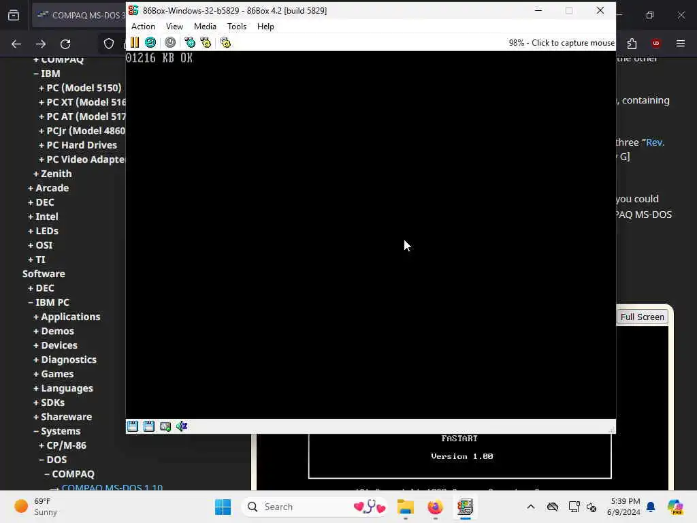Click the second floppy drive status icon
The width and height of the screenshot is (697, 523).
149,426
